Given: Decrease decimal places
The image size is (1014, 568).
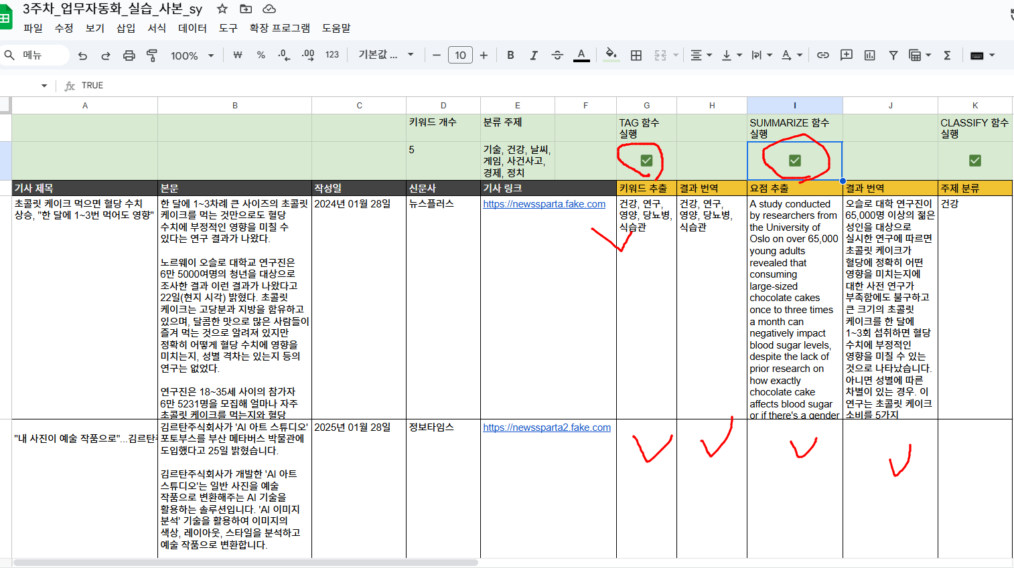Looking at the screenshot, I should click(284, 55).
